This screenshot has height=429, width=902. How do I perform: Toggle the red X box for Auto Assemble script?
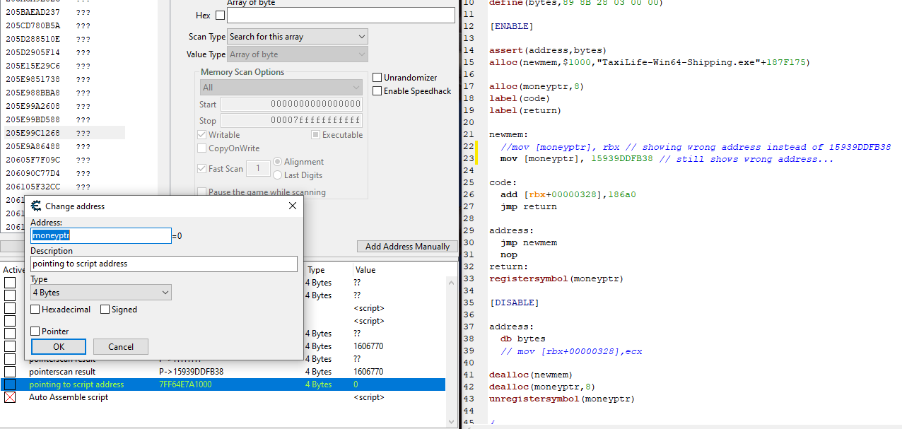10,397
